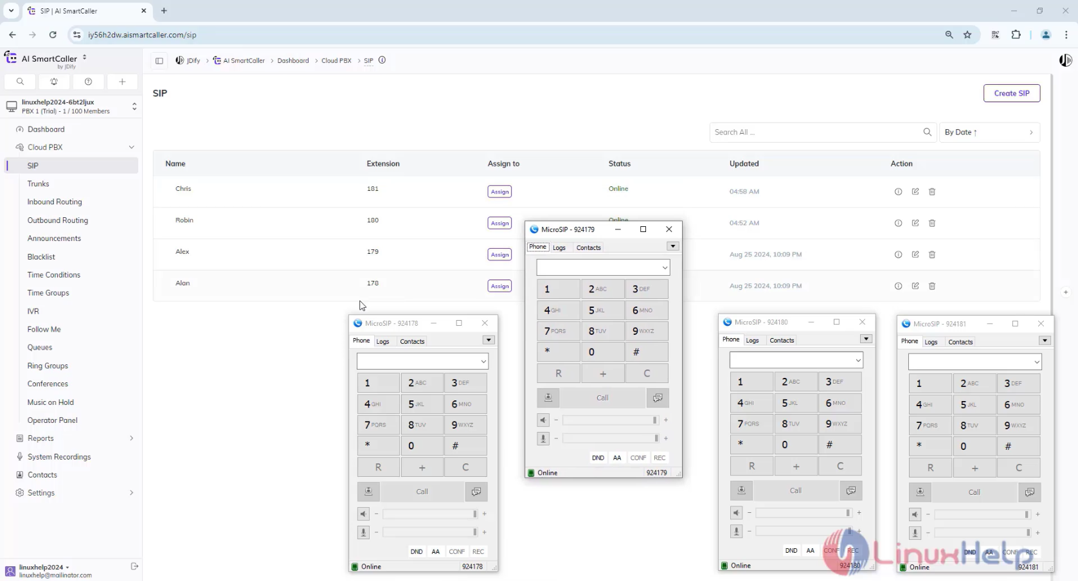Mute speaker icon in MicroSIP 924180
Image resolution: width=1078 pixels, height=581 pixels.
736,513
